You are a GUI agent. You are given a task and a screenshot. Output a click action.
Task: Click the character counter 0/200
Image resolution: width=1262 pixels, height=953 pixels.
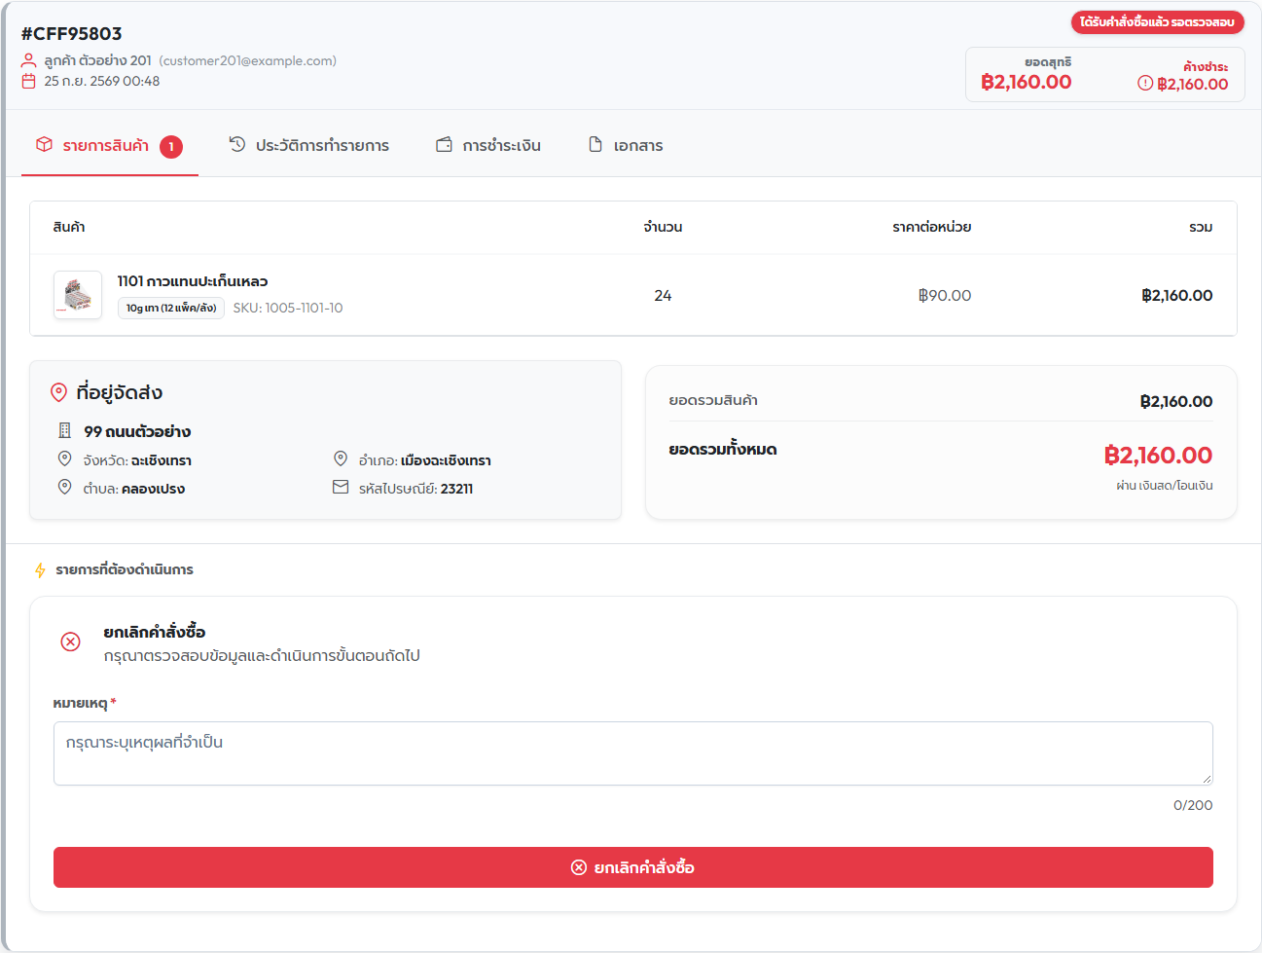(x=1193, y=805)
